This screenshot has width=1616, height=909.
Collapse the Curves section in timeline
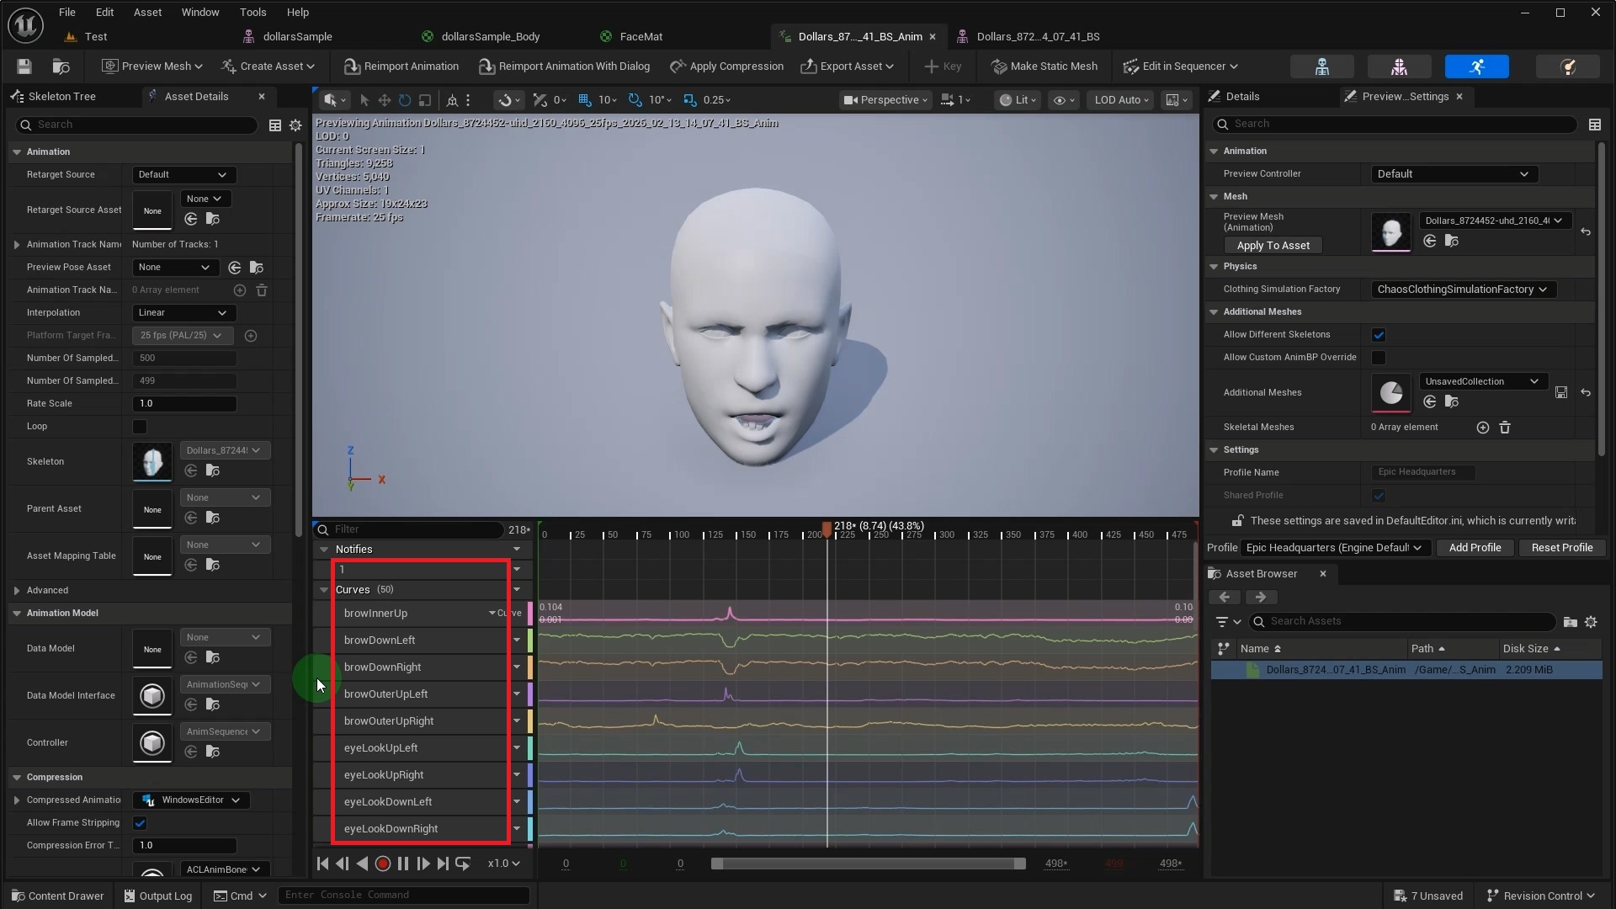324,590
